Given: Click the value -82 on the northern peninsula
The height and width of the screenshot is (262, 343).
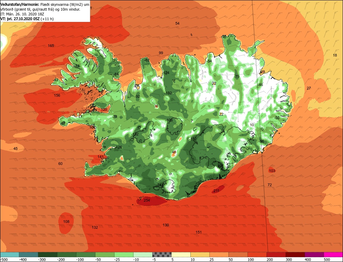Looking at the screenshot, I should (x=146, y=60).
